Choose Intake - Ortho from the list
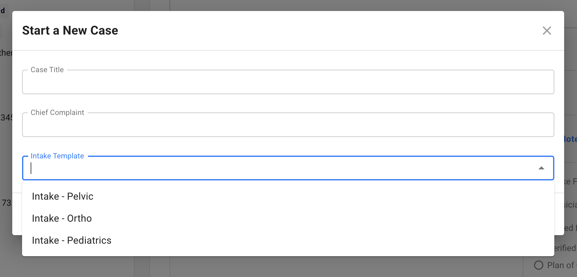The image size is (577, 277). [62, 218]
